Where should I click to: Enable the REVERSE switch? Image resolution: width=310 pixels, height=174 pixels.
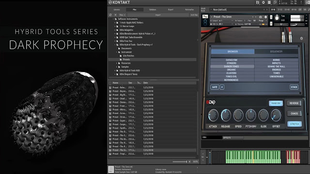pyautogui.click(x=294, y=103)
